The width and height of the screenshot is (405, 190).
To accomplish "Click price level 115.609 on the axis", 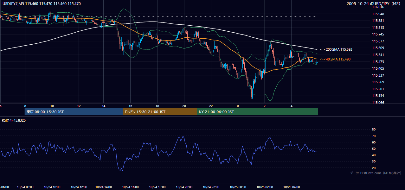I will point(378,48).
